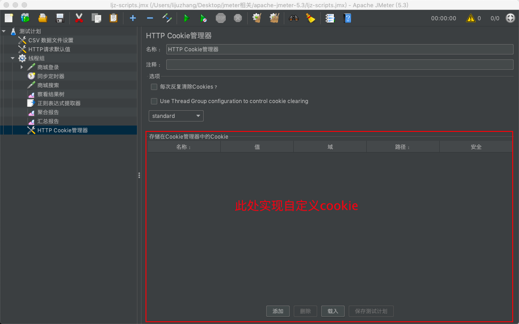Open Search with binoculars icon
This screenshot has height=324, width=519.
click(294, 18)
